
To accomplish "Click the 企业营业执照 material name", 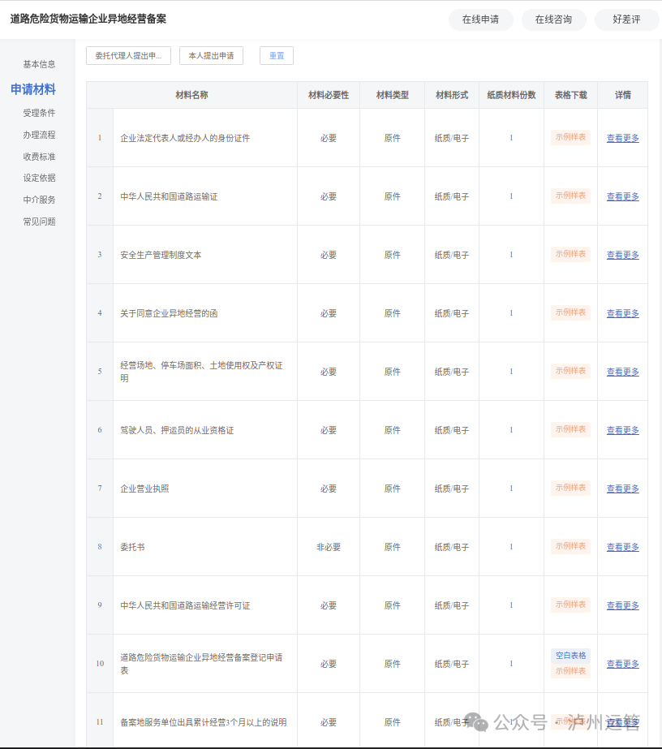I will [144, 489].
